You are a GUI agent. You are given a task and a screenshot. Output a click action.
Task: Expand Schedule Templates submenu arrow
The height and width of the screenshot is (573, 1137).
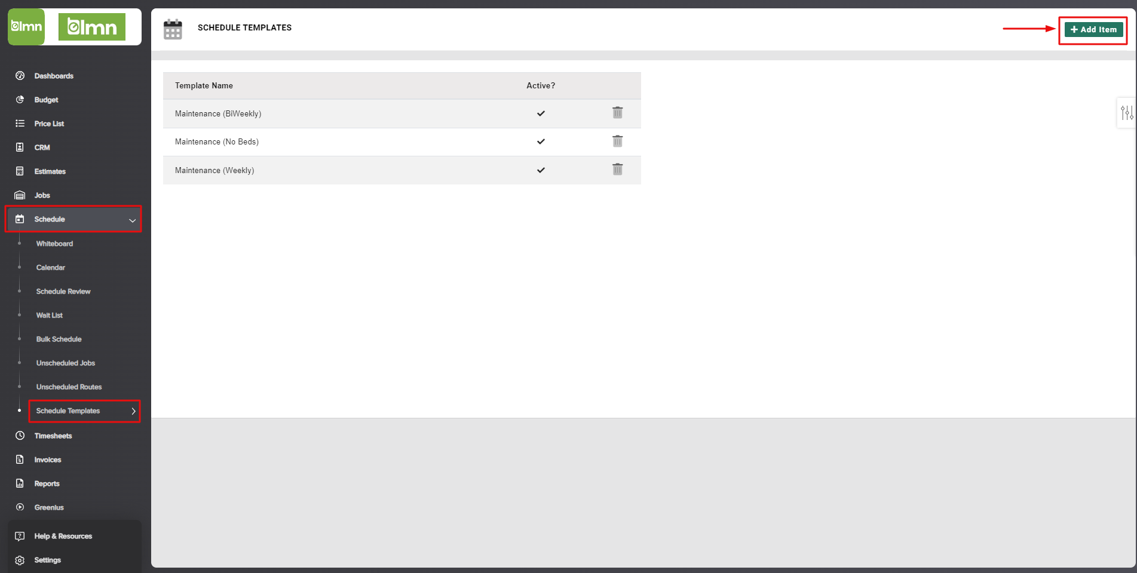pos(133,411)
